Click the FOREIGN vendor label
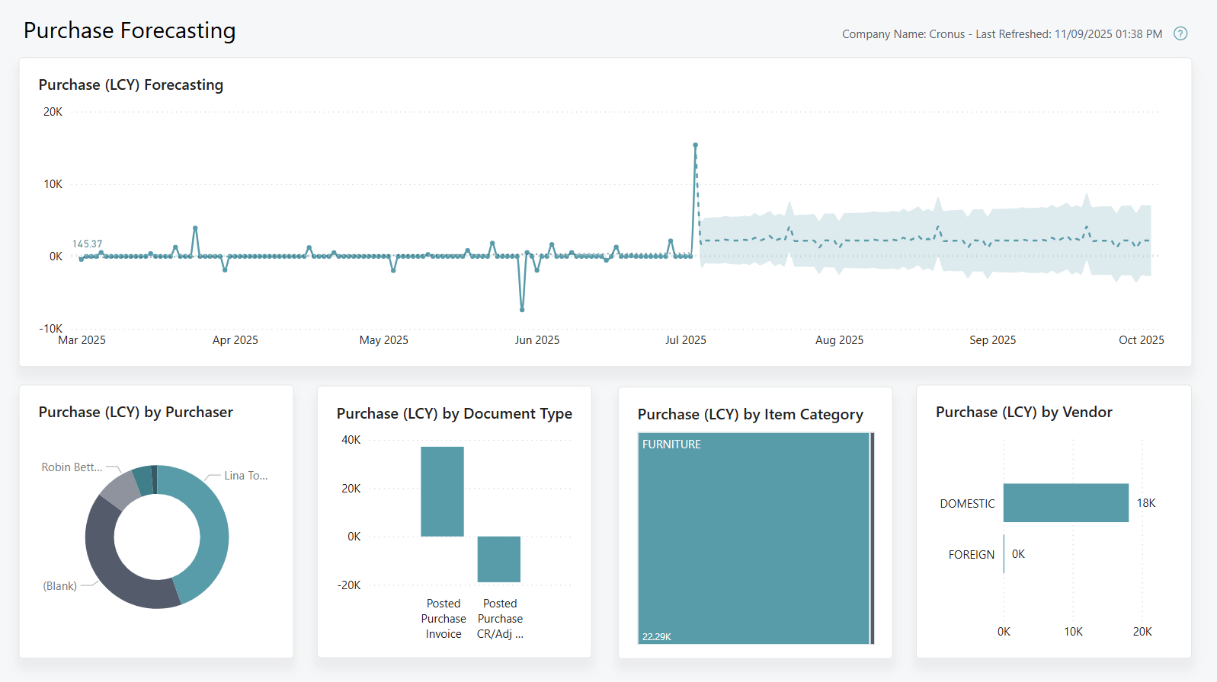This screenshot has height=682, width=1217. 971,555
